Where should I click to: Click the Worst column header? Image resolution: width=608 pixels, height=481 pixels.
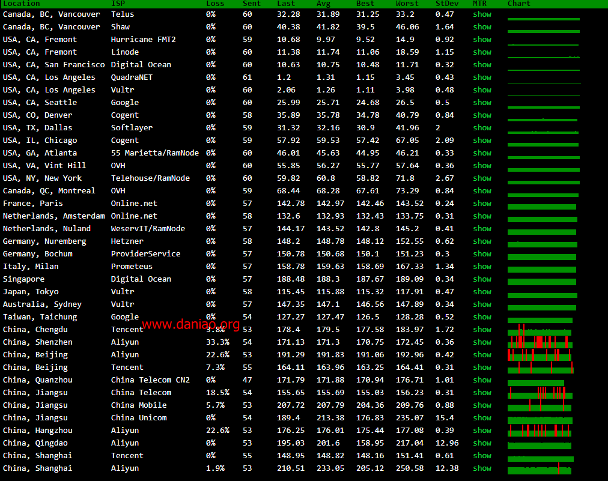tap(407, 4)
